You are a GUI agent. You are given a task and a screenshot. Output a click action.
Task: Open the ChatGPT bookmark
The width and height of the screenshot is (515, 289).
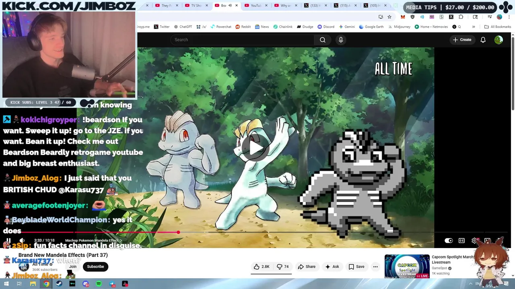[183, 27]
